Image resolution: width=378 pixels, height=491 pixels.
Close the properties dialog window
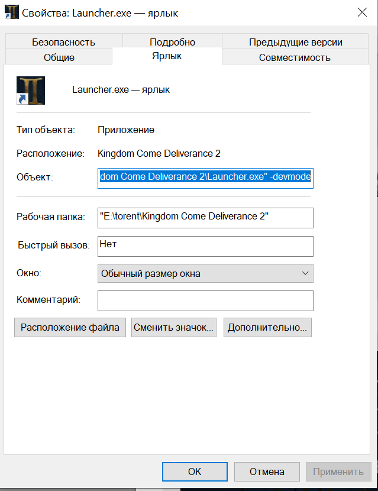coord(362,12)
